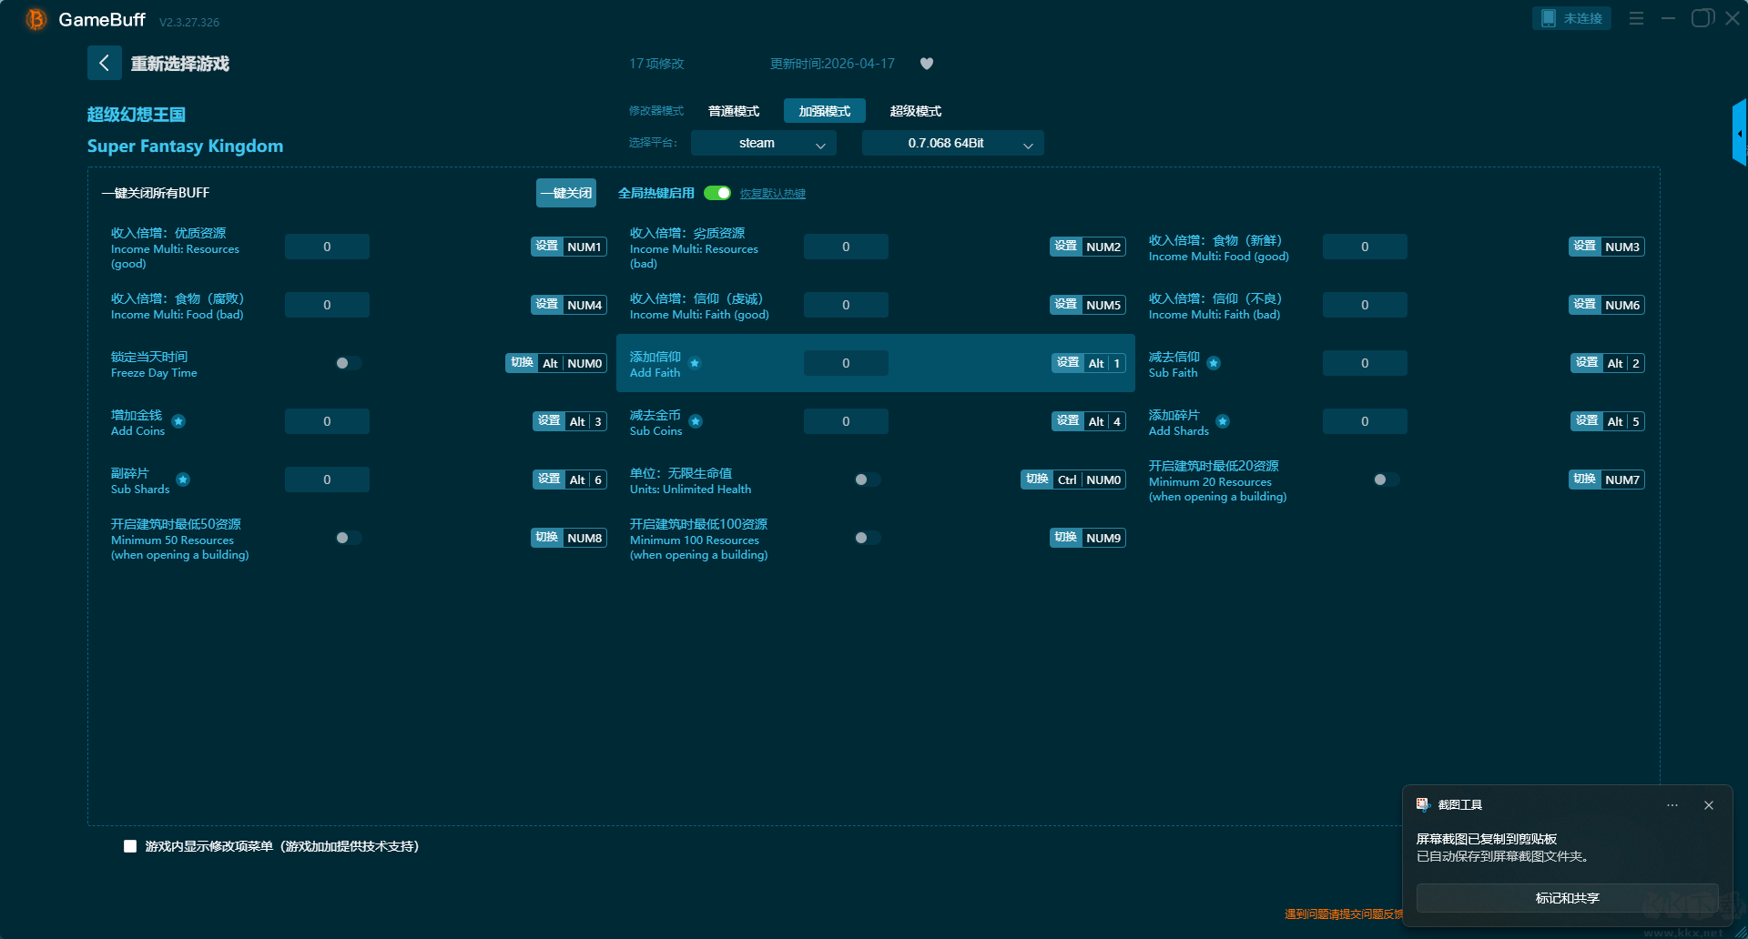Image resolution: width=1748 pixels, height=939 pixels.
Task: Click the Income Multi: Food (good) value field
Action: coord(1365,247)
